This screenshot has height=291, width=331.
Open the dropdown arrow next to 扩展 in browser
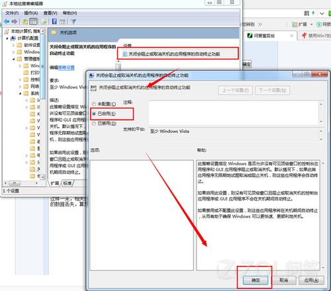311,24
